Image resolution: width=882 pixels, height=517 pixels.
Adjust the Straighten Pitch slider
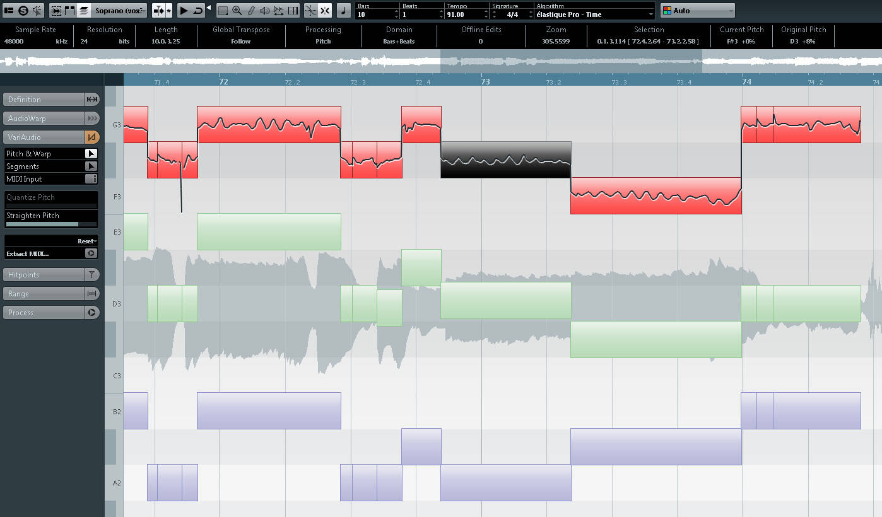point(51,224)
